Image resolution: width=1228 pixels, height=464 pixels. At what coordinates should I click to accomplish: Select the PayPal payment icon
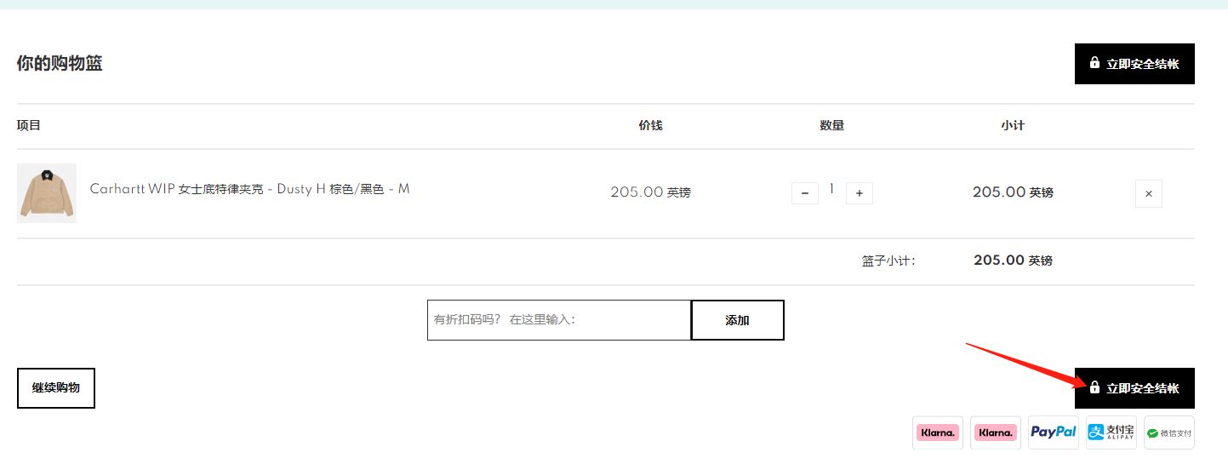coord(1054,432)
